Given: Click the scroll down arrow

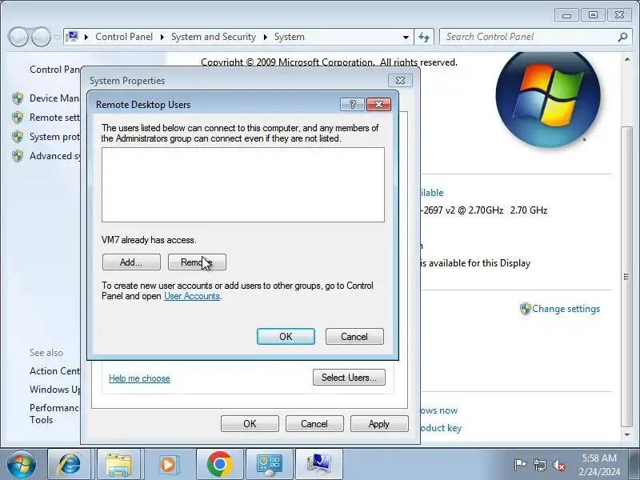Looking at the screenshot, I should click(627, 434).
